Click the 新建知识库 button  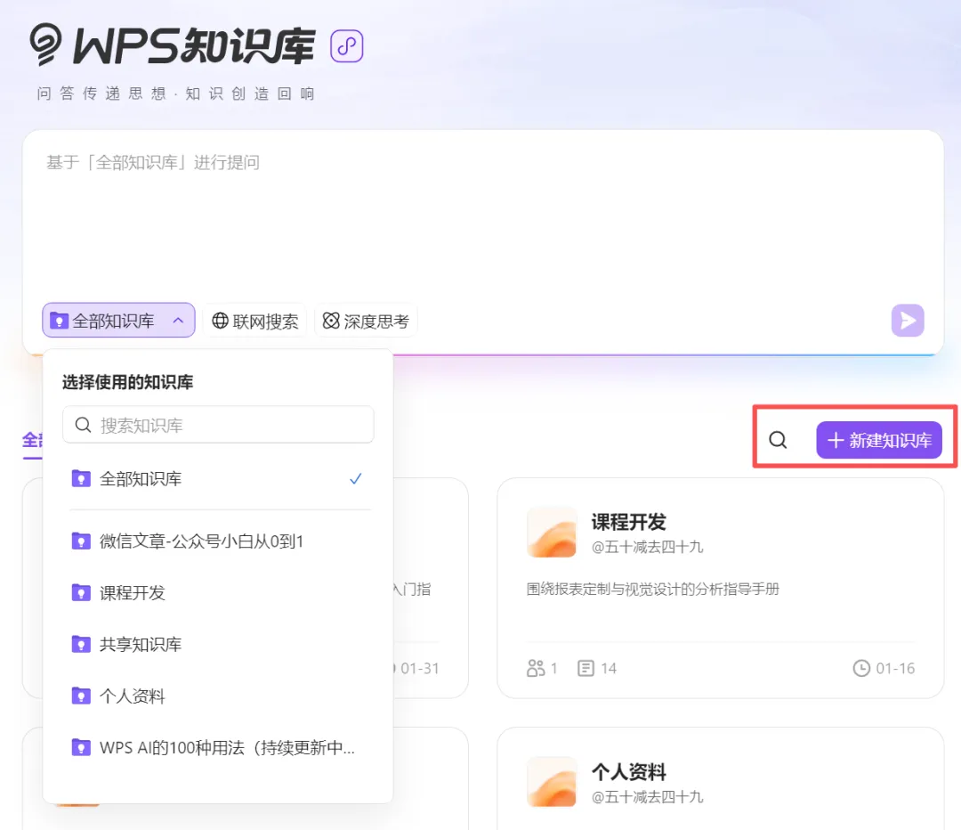[879, 440]
